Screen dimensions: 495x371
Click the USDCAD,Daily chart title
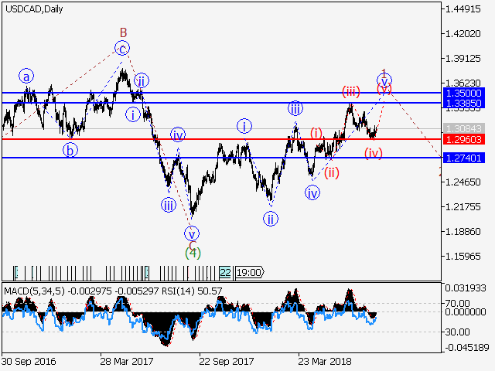click(34, 9)
